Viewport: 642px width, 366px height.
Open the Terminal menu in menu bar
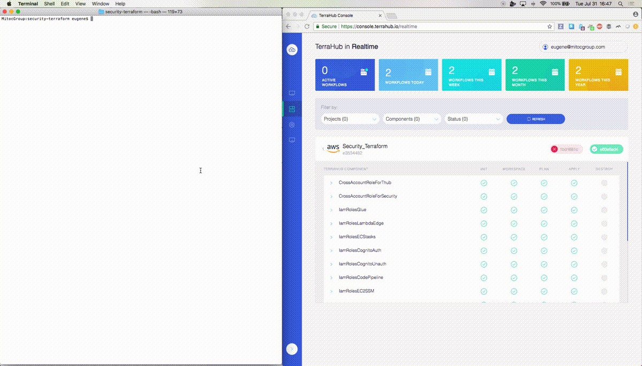pos(28,4)
